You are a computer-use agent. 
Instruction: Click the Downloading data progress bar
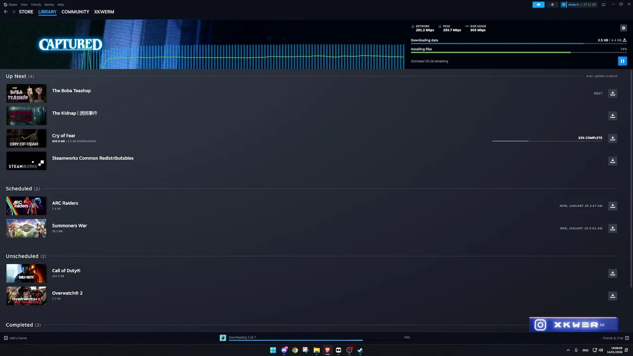tap(519, 44)
